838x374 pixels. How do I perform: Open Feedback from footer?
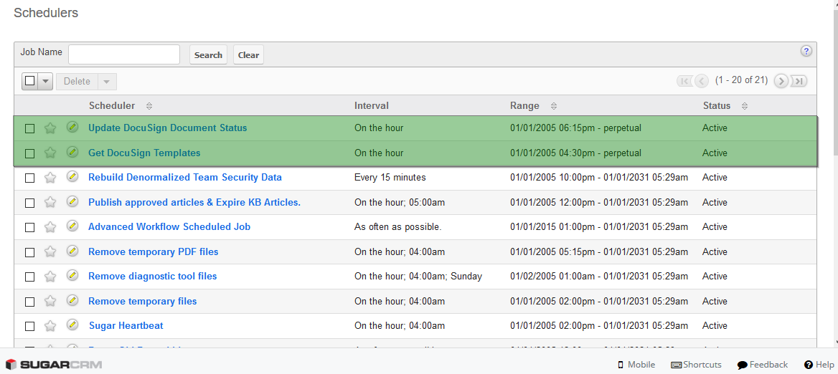pos(763,365)
